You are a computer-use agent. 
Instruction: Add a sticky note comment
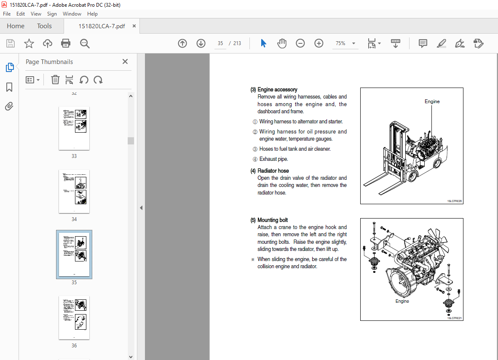pyautogui.click(x=423, y=43)
